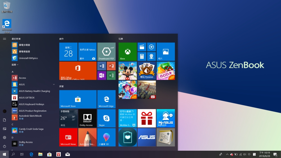Open ASUS Keyboard Hotkeys list entry

pos(33,104)
